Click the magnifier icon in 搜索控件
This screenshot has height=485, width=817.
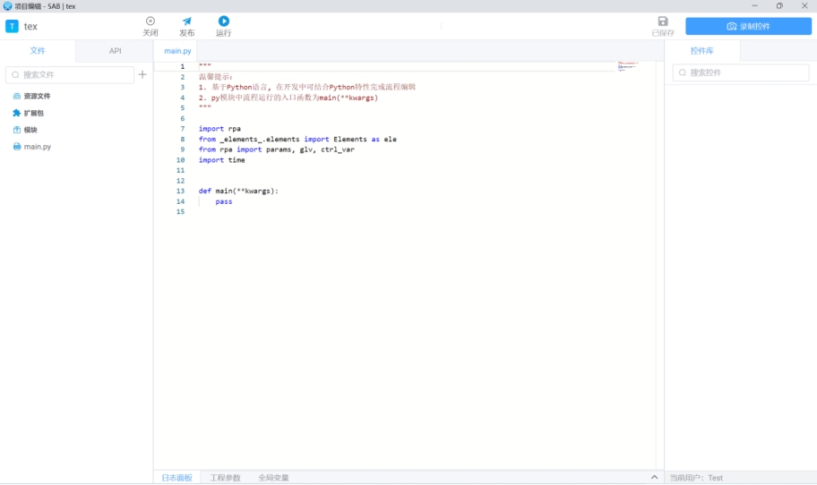click(683, 72)
